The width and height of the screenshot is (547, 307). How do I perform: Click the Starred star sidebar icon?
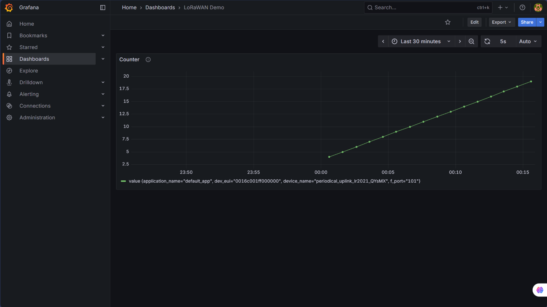click(10, 47)
